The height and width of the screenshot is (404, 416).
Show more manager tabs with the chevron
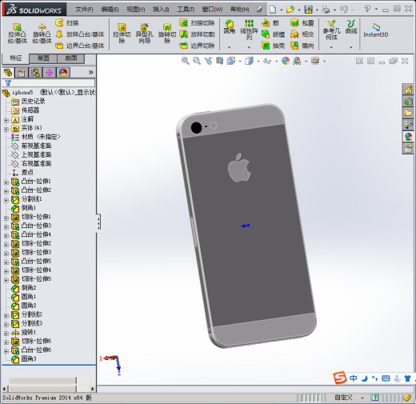tap(90, 72)
